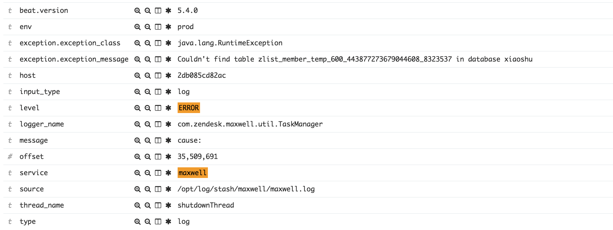This screenshot has width=613, height=230.
Task: Toggle the level column in the table
Action: point(157,107)
